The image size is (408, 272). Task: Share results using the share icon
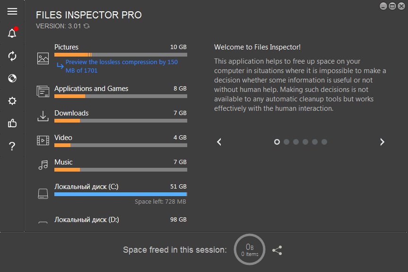(x=277, y=250)
